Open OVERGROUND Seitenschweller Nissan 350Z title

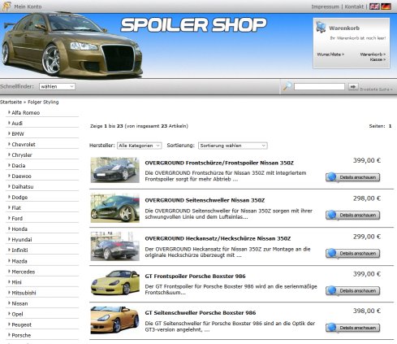205,200
